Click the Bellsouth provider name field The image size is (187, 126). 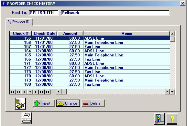click(x=115, y=13)
